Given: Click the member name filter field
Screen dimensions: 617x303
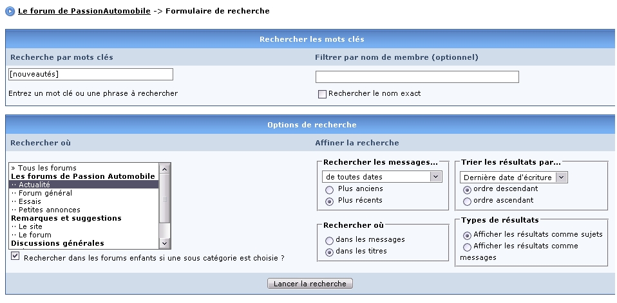Looking at the screenshot, I should [417, 77].
